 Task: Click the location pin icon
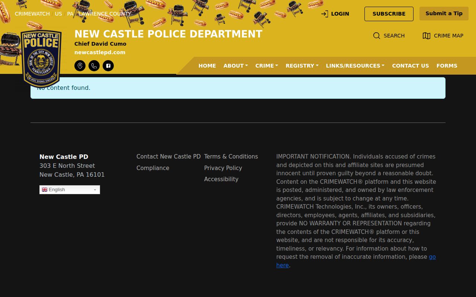tap(80, 66)
